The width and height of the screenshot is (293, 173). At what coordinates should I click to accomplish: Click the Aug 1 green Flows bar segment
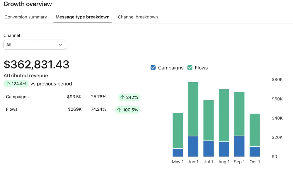(x=224, y=115)
